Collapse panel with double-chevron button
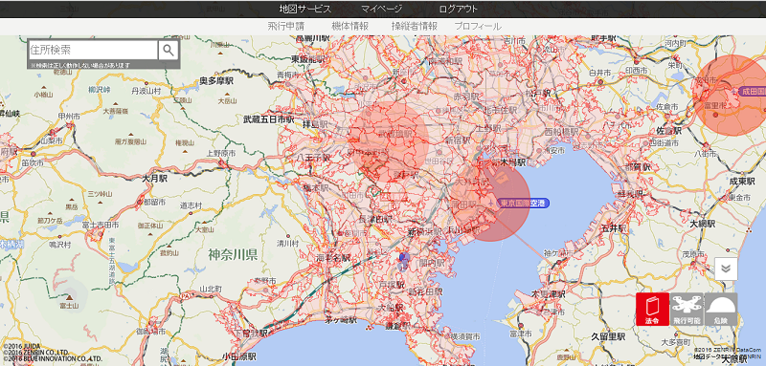Screen dimensions: 766x366 (726, 269)
